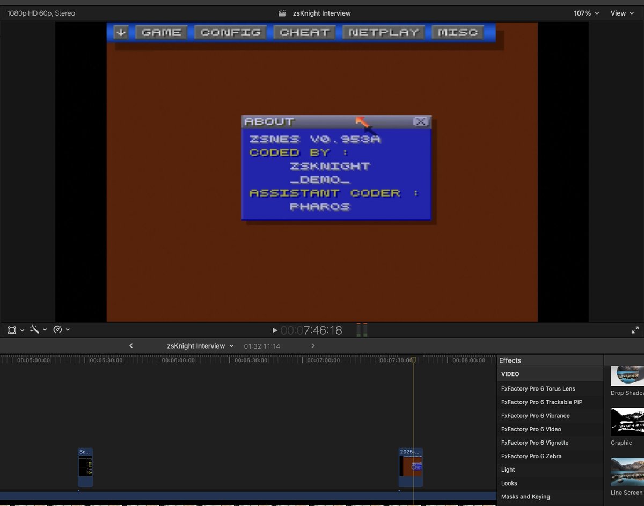
Task: Select the timeline clip starting with Sc
Action: coord(85,467)
